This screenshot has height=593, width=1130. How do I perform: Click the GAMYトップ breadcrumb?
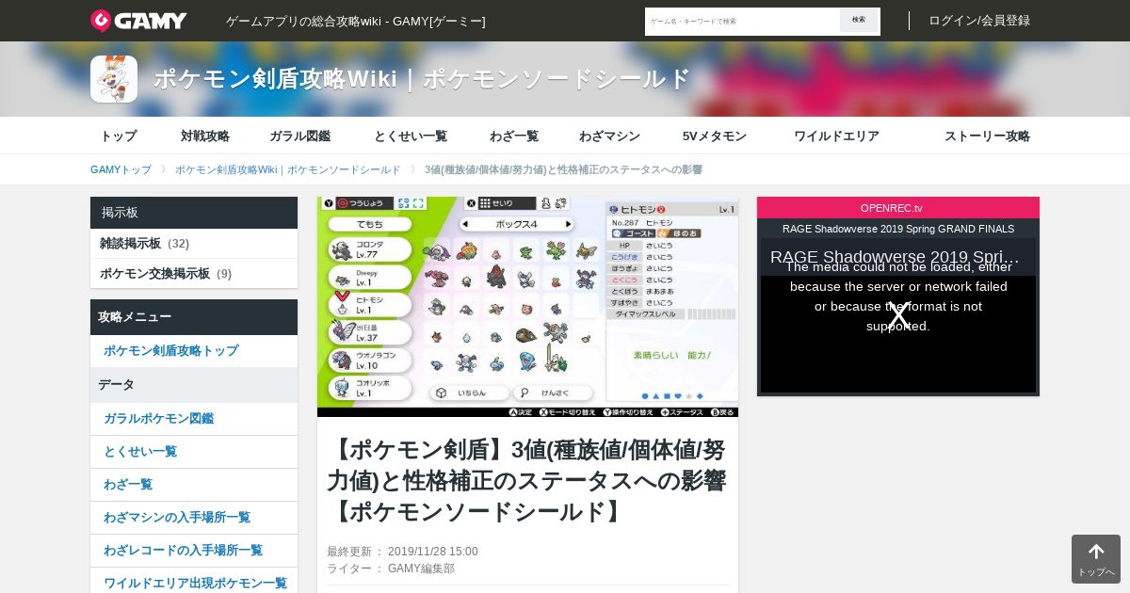click(x=121, y=169)
